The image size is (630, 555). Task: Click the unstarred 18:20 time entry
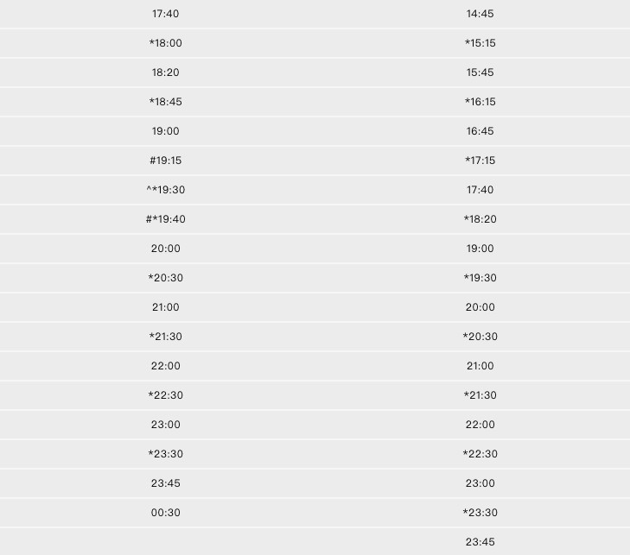pos(166,73)
